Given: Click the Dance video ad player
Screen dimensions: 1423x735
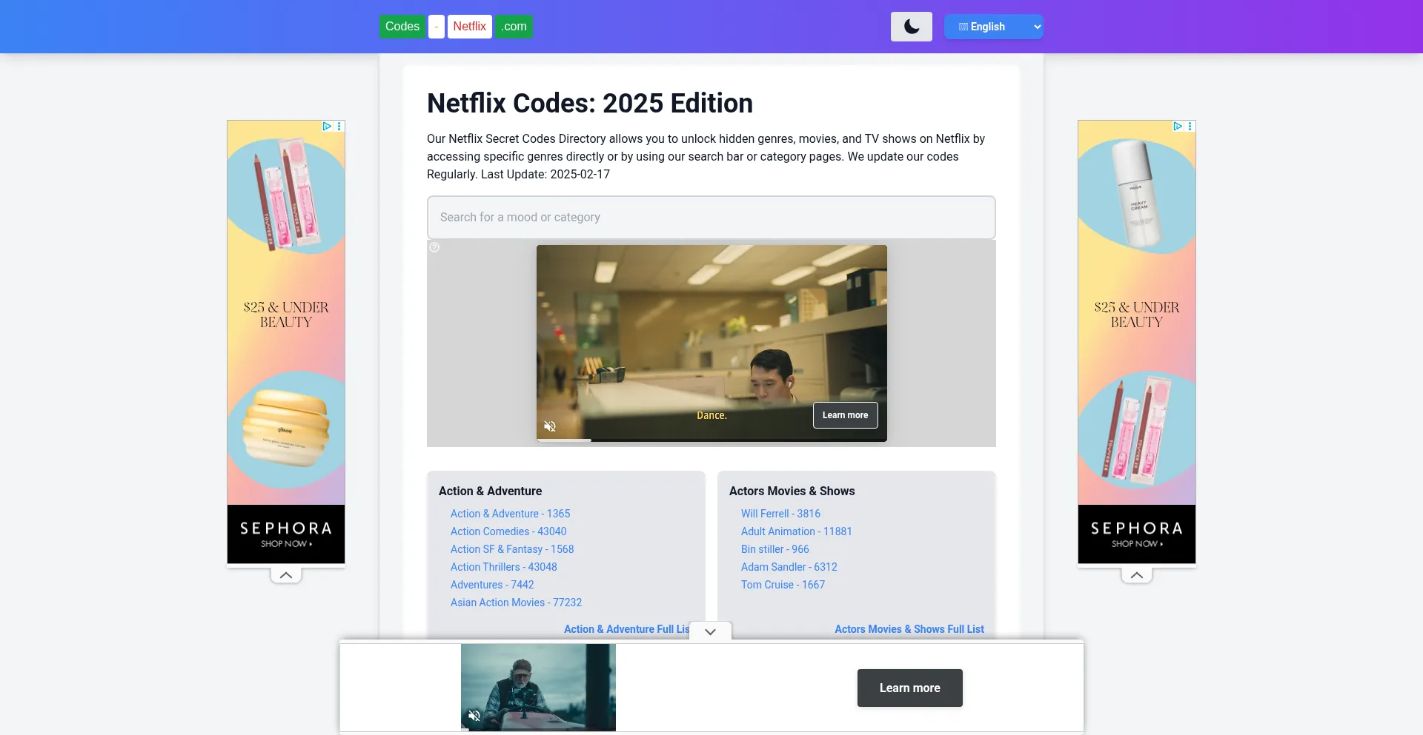Looking at the screenshot, I should (711, 343).
